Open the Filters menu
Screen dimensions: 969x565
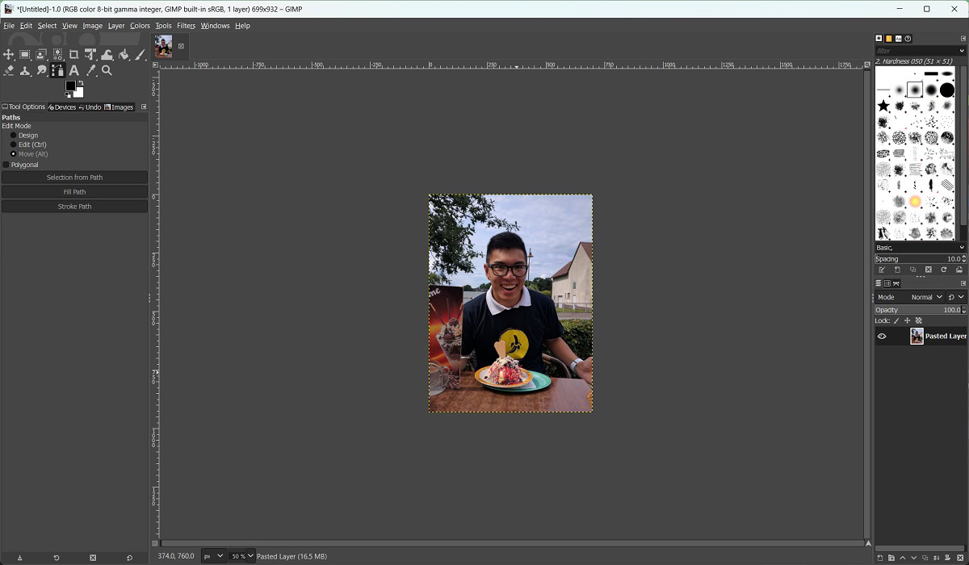click(186, 26)
